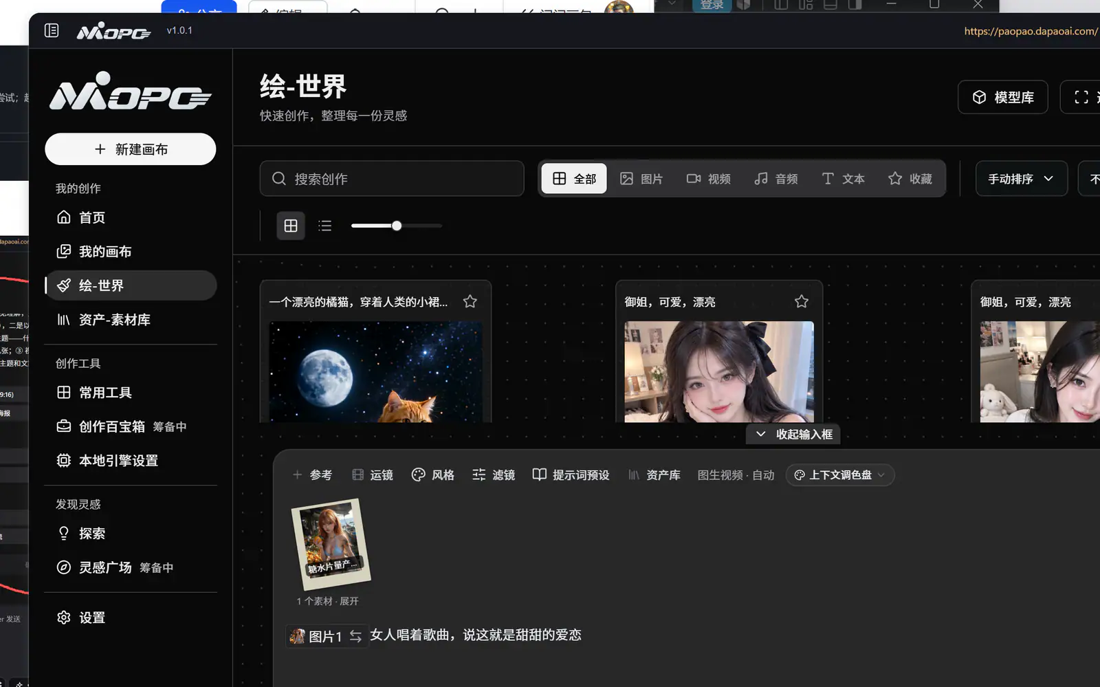The height and width of the screenshot is (687, 1100).
Task: Click the fullscreen button beside 模型库
Action: click(1081, 97)
